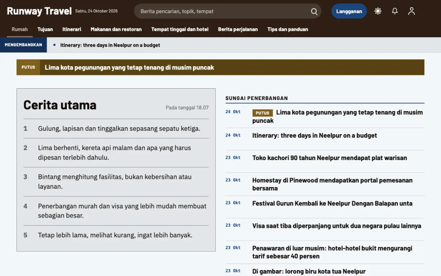Click the 'Pada tanggal 18.07' timestamp
Image resolution: width=441 pixels, height=276 pixels.
tap(187, 108)
